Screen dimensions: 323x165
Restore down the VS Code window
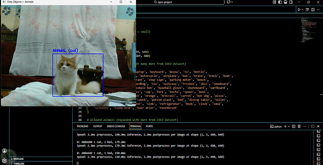click(308, 2)
